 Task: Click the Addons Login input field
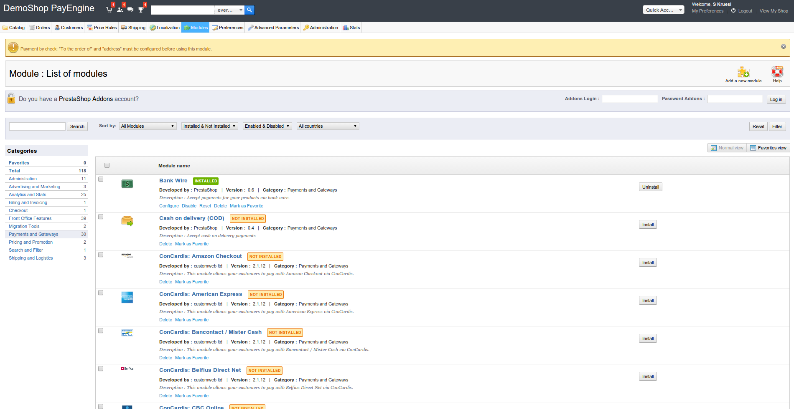629,99
